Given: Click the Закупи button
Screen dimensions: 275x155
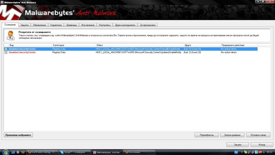Looking at the screenshot, I should pos(238,145).
